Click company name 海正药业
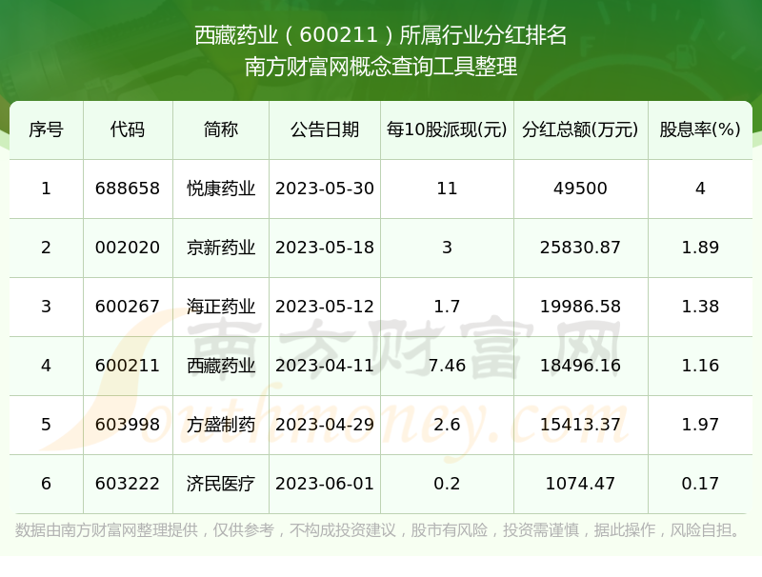 click(x=221, y=307)
